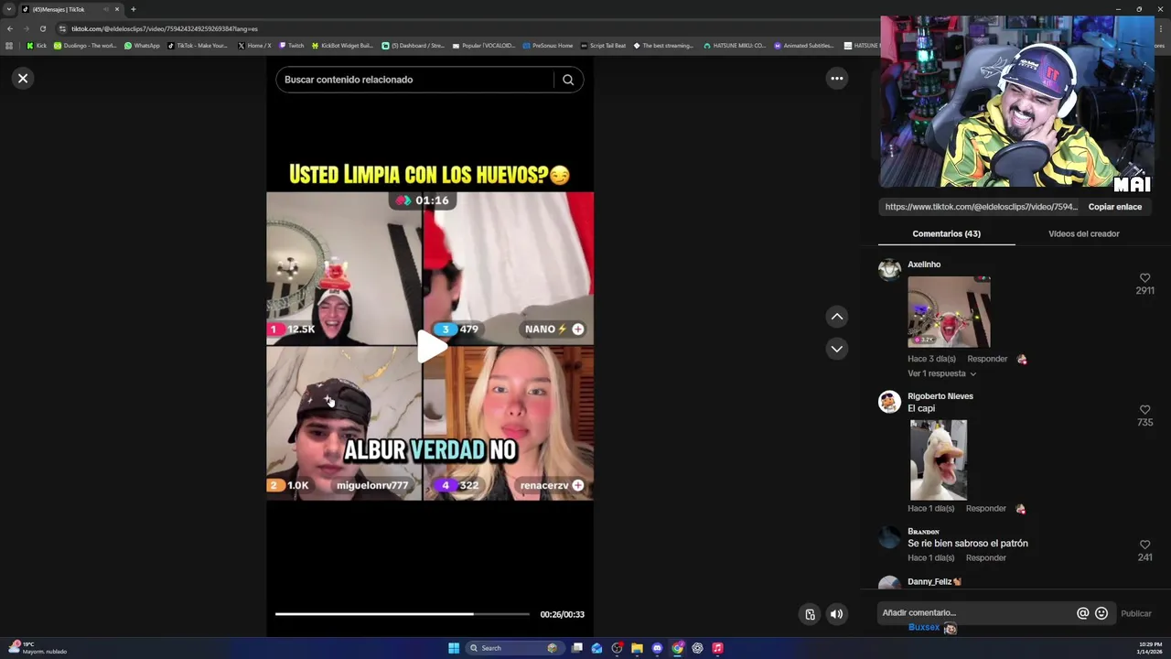Click Rigoberto Nieves avatar
This screenshot has height=659, width=1171.
[889, 402]
